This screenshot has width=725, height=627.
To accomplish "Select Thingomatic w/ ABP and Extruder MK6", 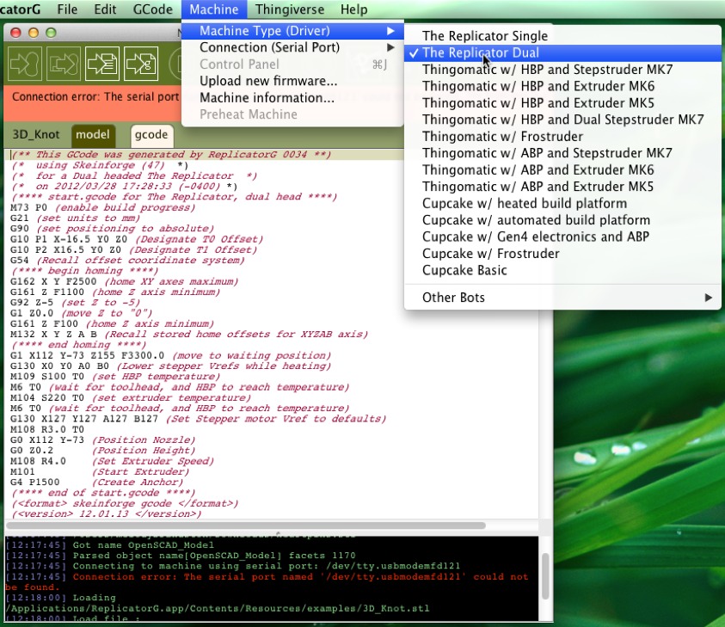I will (x=562, y=169).
